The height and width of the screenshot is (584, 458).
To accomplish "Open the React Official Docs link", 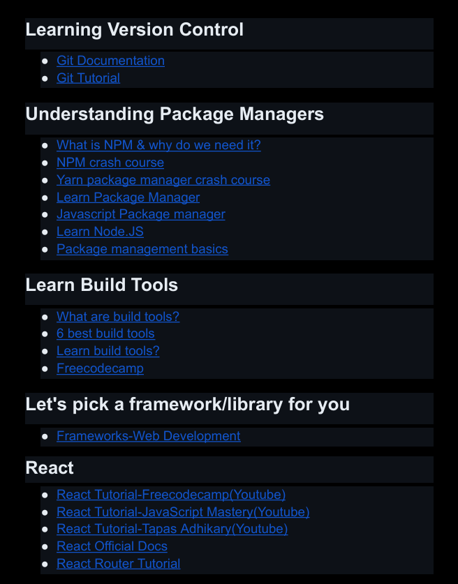I will 112,546.
